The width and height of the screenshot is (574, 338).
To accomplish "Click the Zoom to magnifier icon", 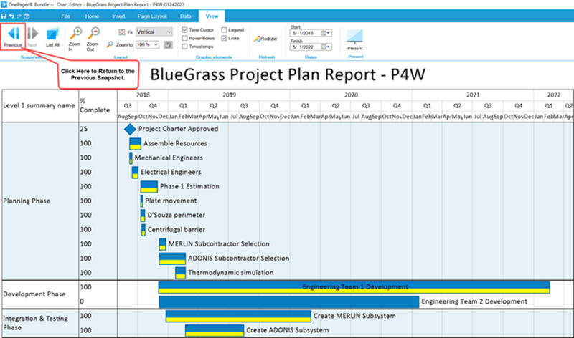I will point(110,44).
